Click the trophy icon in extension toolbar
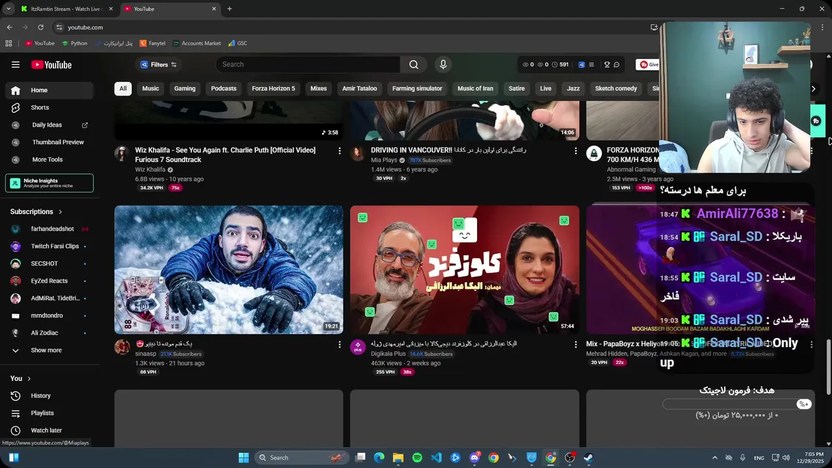The height and width of the screenshot is (468, 832). 607,64
